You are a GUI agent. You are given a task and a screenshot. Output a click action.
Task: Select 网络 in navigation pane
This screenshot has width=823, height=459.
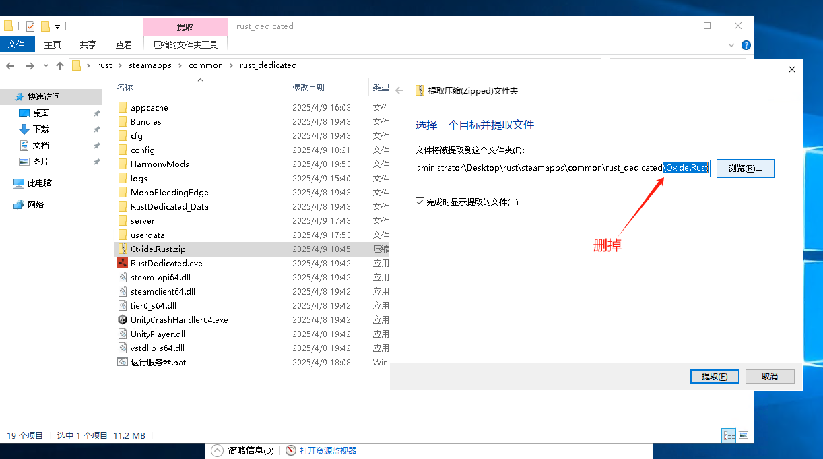[36, 205]
